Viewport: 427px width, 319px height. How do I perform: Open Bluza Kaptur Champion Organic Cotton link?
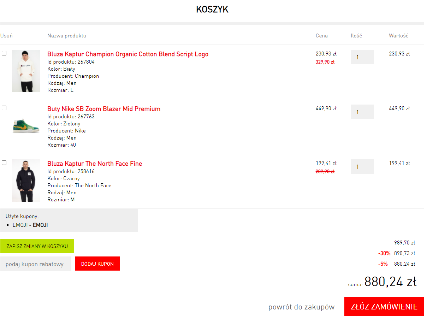click(x=128, y=54)
